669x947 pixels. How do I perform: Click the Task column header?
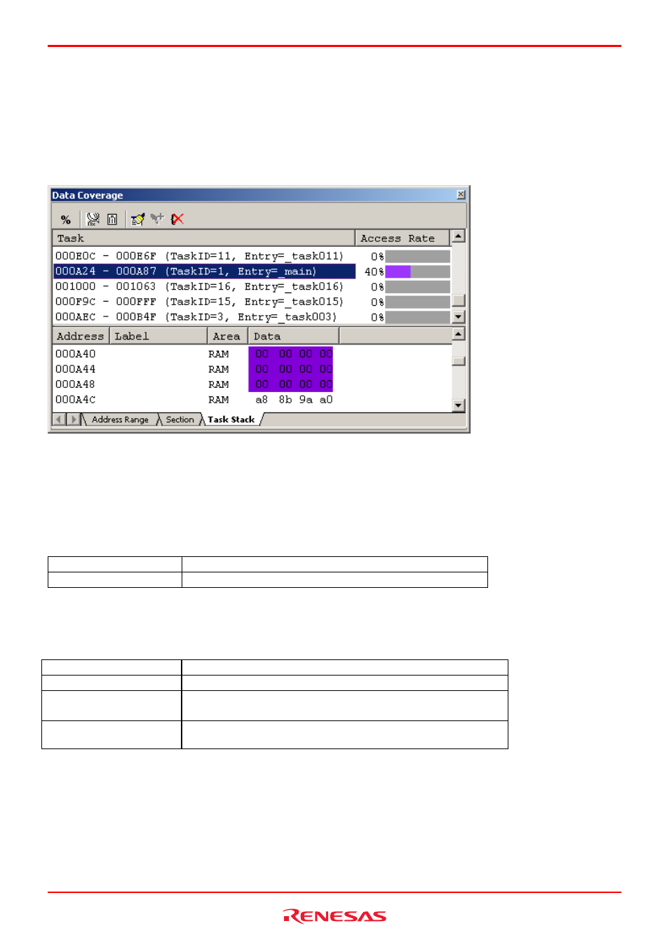pyautogui.click(x=203, y=238)
